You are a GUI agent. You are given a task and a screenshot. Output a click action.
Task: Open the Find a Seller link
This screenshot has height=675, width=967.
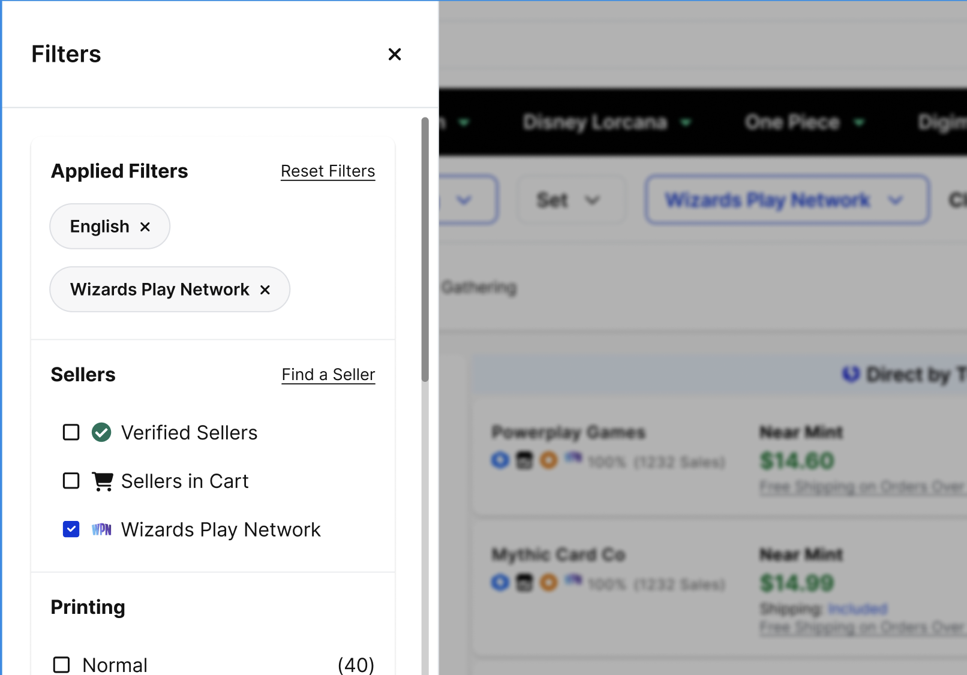point(329,375)
